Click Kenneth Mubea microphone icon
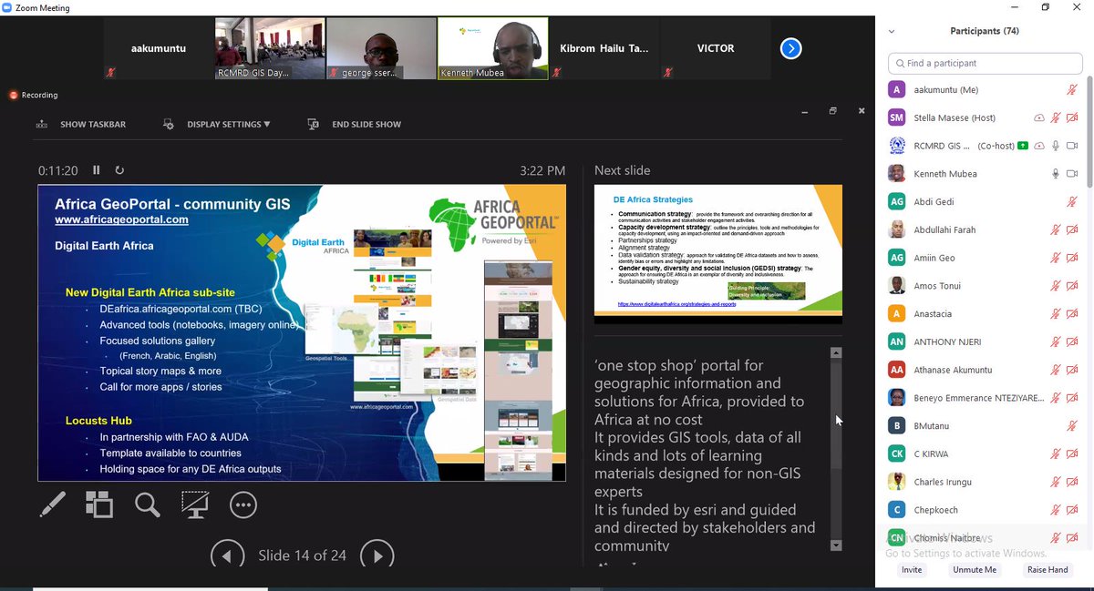Screen dimensions: 1094x591 point(1056,174)
